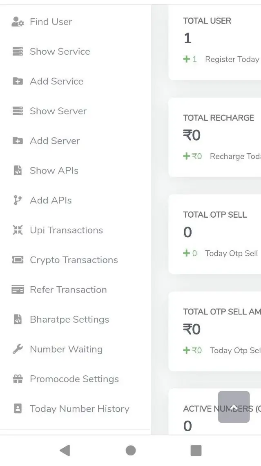Click the Refer Transaction card icon
Viewport: 261px width, 466px height.
pos(18,290)
